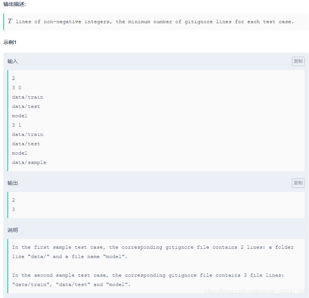Click the output value '2'

(x=13, y=200)
